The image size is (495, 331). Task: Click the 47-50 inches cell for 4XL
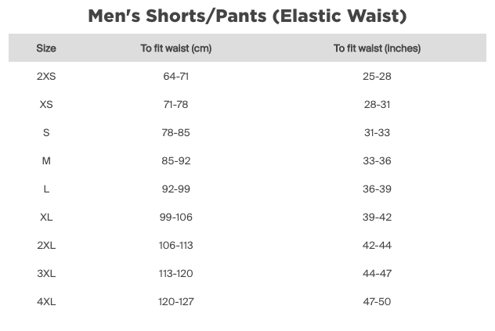coord(377,302)
